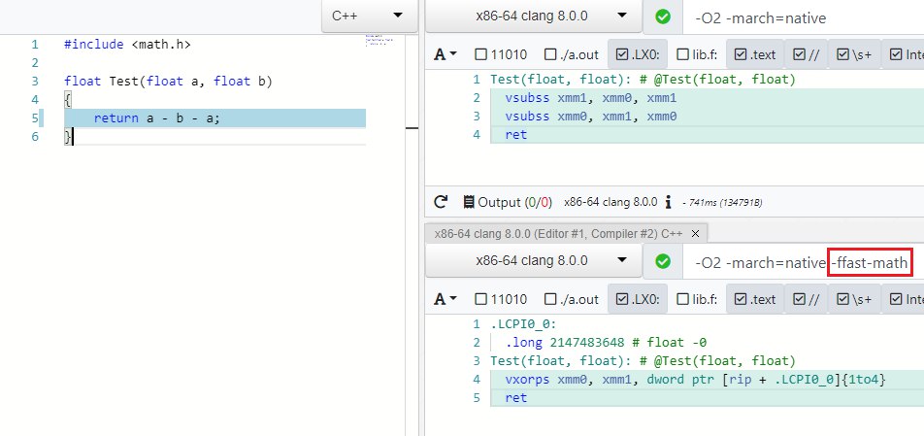
Task: Open font size menu in top compiler pane
Action: click(x=445, y=54)
